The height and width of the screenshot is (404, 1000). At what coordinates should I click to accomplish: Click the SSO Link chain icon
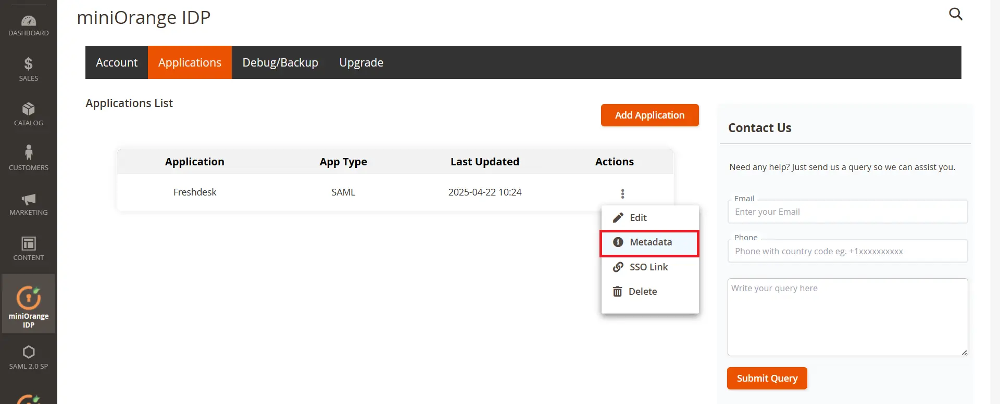coord(618,267)
